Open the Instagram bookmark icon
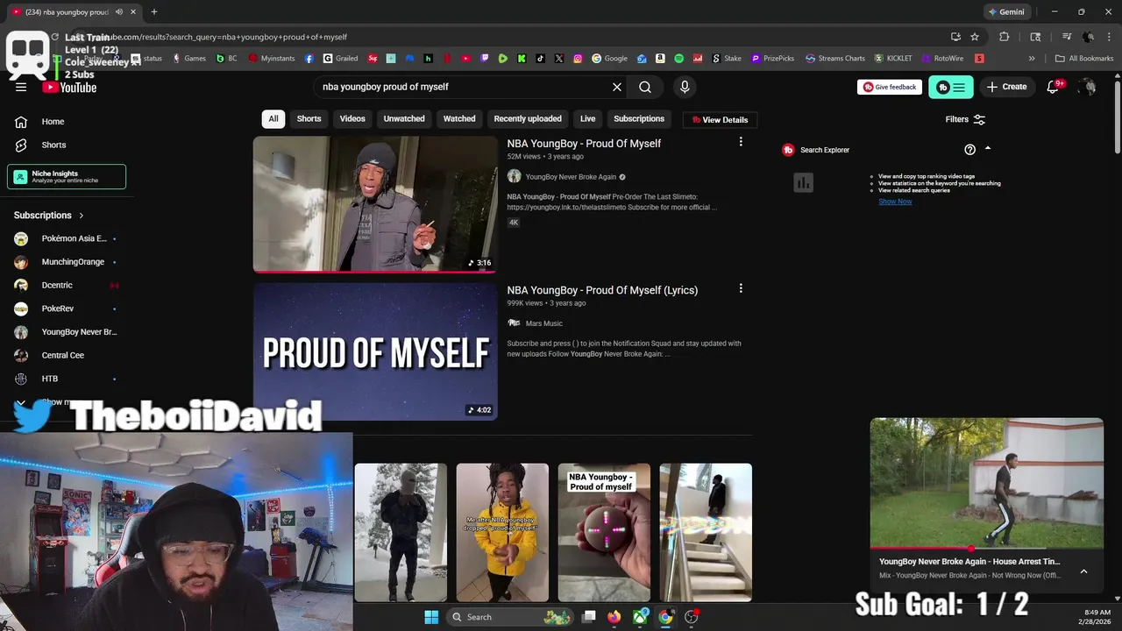1122x631 pixels. coord(578,59)
